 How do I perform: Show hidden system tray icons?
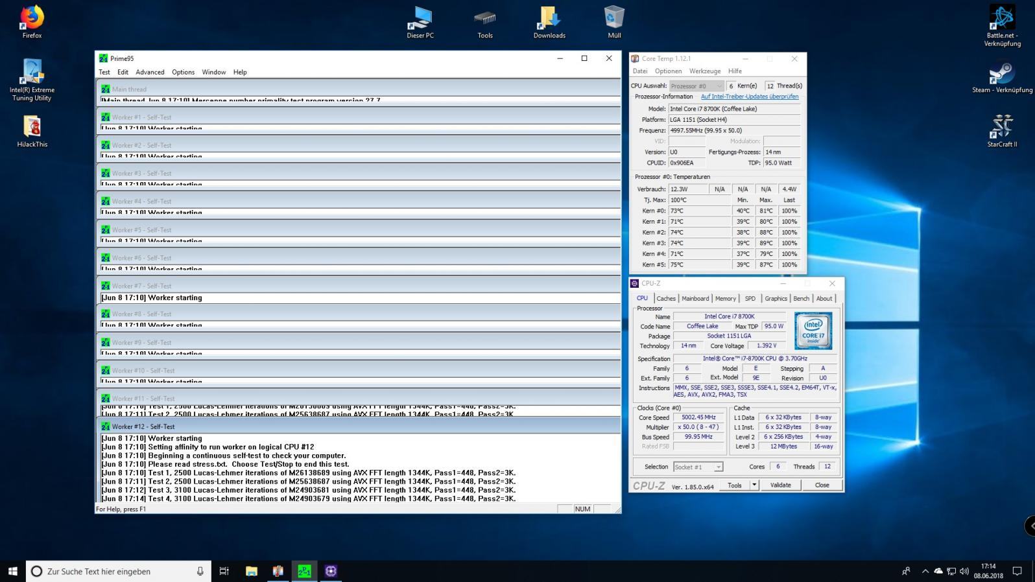pyautogui.click(x=925, y=571)
